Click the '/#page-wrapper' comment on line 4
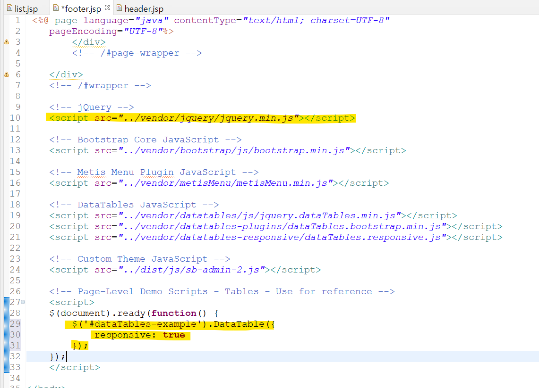539x388 pixels. coord(137,53)
